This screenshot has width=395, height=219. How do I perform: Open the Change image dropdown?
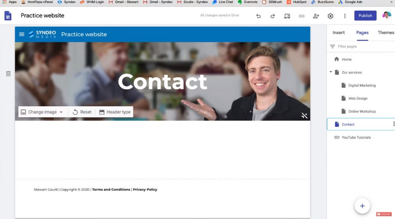42,112
